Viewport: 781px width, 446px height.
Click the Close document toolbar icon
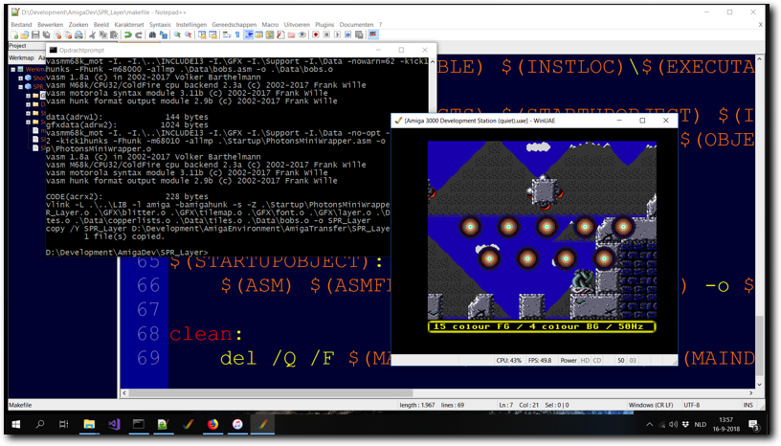(x=57, y=34)
